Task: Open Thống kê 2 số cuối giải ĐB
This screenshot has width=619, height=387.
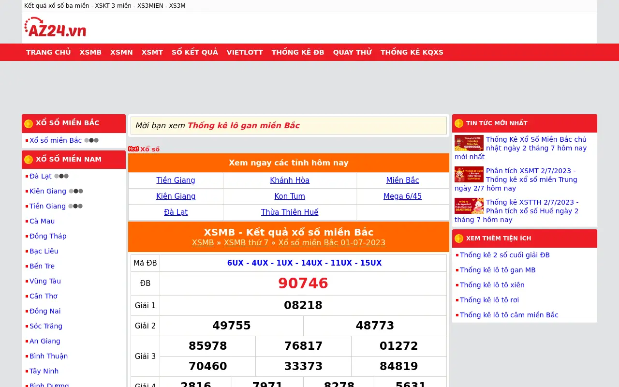Action: point(505,255)
